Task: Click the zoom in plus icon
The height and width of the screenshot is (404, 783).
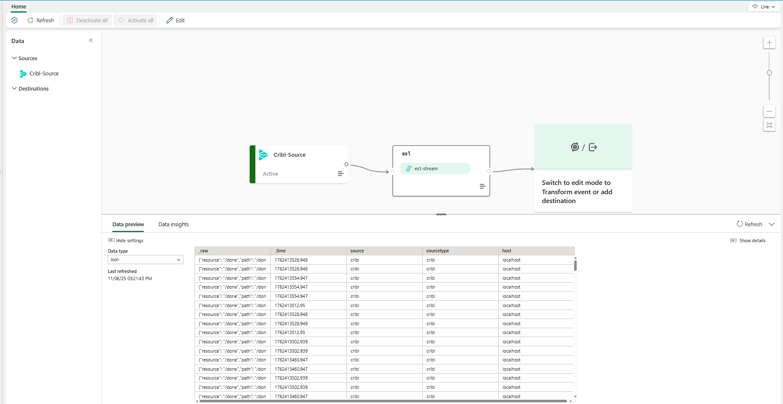Action: 769,43
